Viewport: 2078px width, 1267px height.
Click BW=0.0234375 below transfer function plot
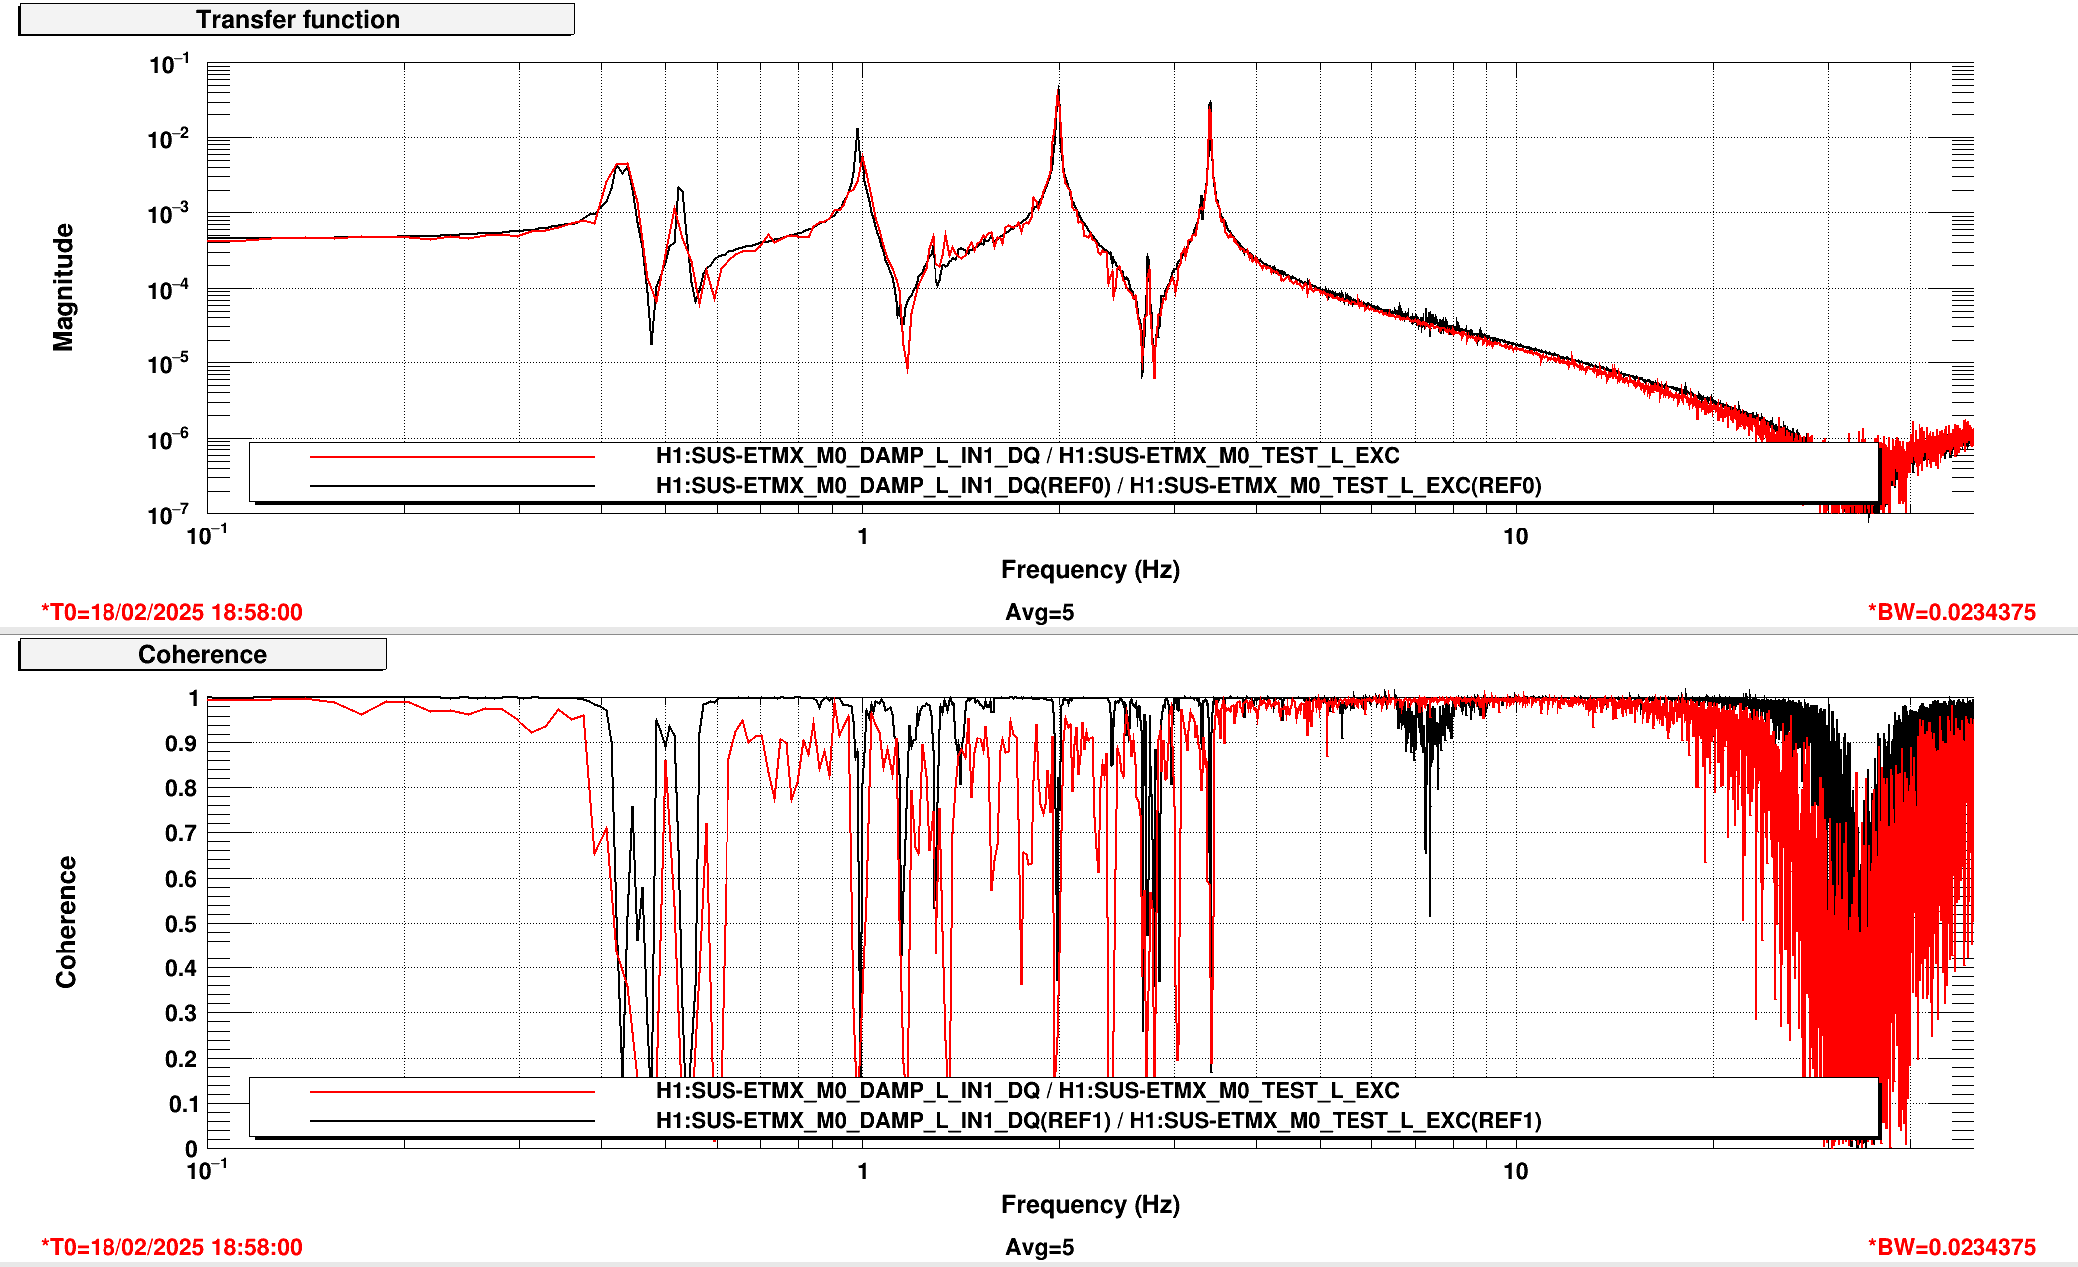1952,613
